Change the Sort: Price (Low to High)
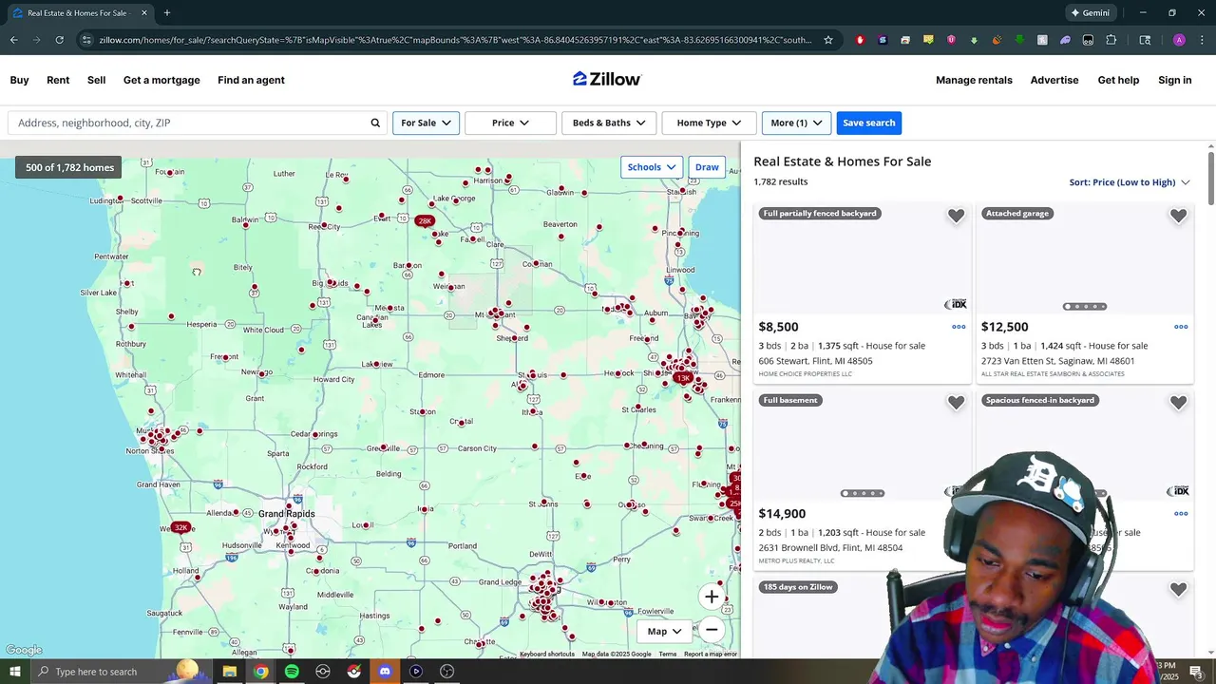Screen dimensions: 1216x684 point(1130,182)
